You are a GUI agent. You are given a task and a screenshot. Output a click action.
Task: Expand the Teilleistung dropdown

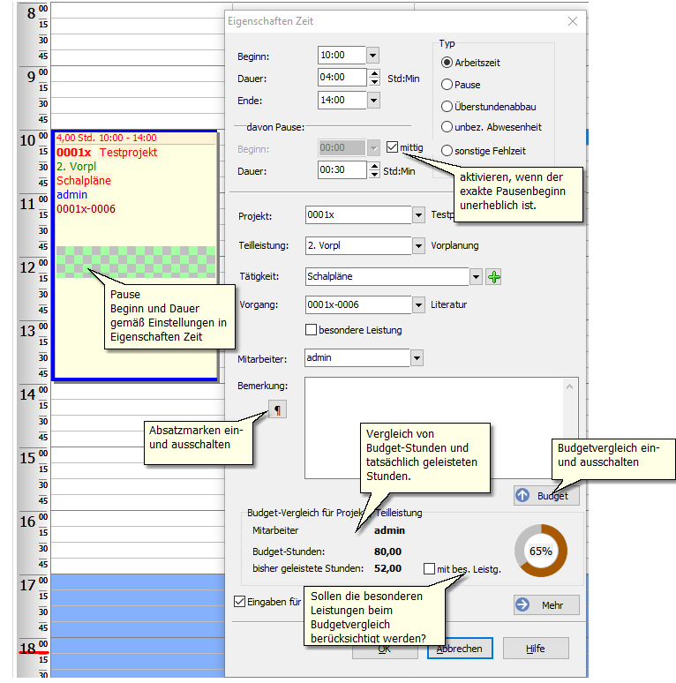pyautogui.click(x=417, y=245)
